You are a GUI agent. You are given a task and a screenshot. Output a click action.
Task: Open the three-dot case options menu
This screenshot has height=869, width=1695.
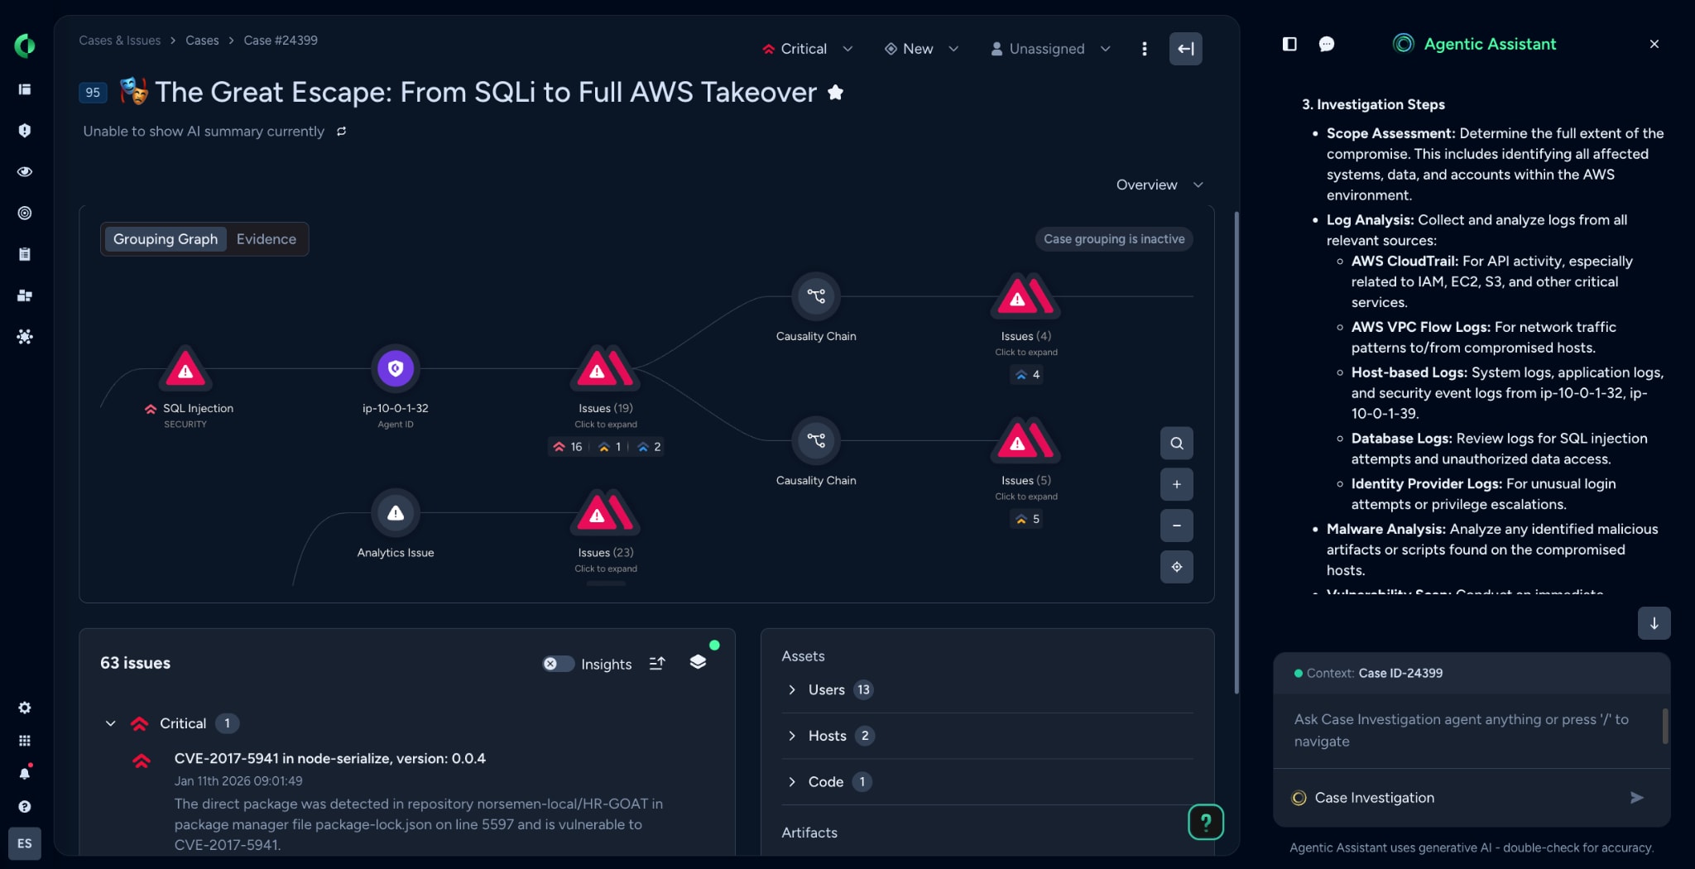click(1144, 49)
